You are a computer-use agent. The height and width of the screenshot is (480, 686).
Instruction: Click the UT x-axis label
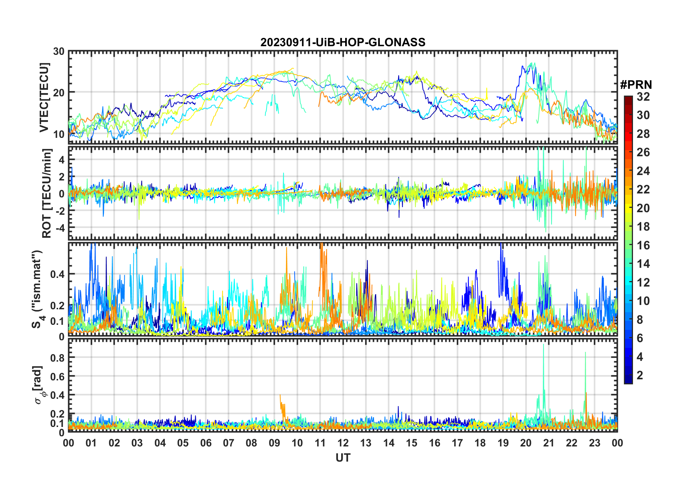[x=343, y=458]
